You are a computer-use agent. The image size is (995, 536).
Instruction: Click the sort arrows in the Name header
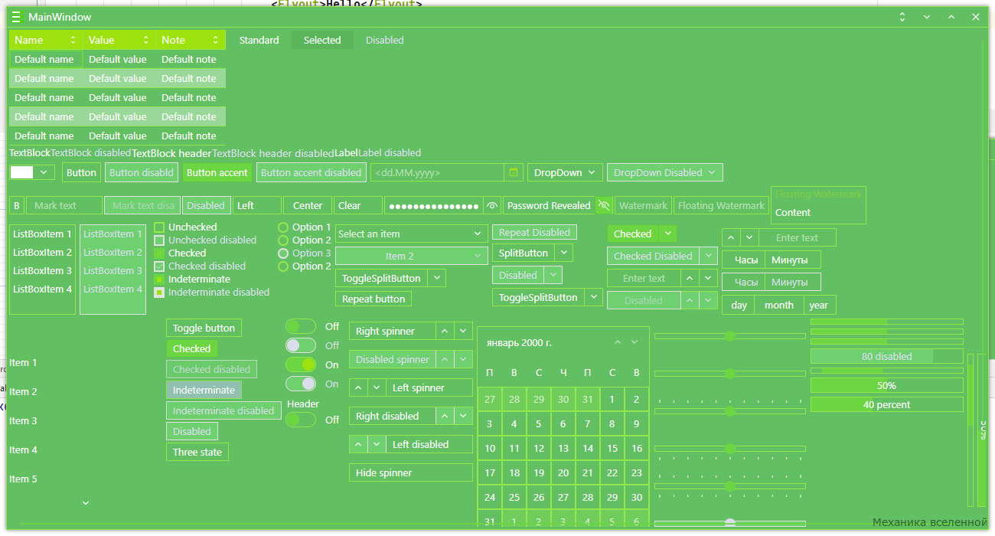(73, 40)
